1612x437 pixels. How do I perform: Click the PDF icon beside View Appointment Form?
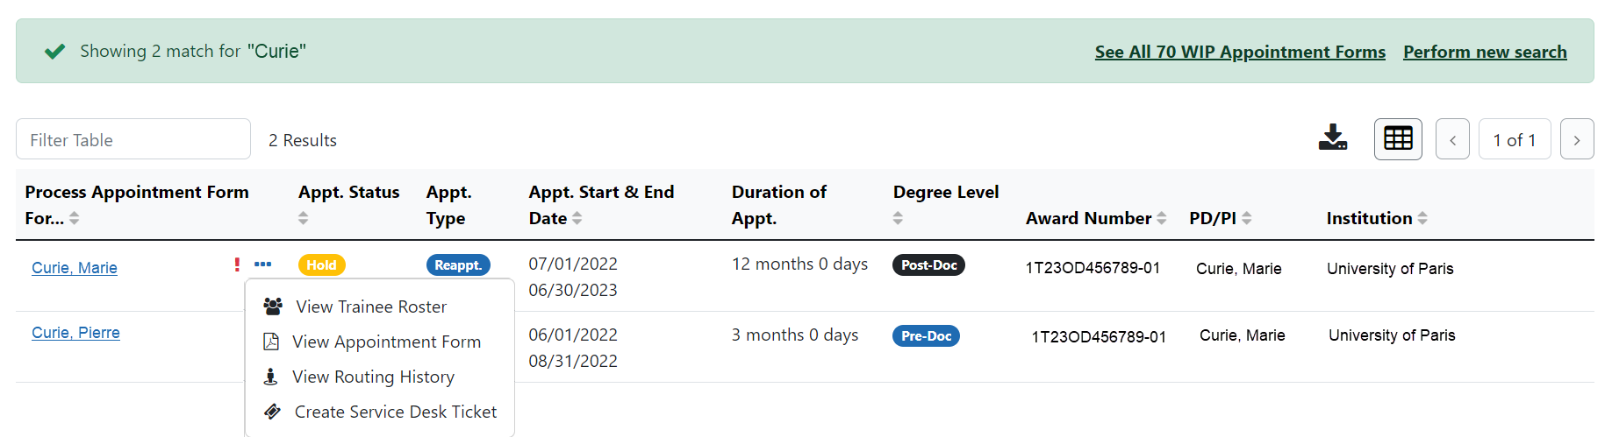pyautogui.click(x=271, y=342)
